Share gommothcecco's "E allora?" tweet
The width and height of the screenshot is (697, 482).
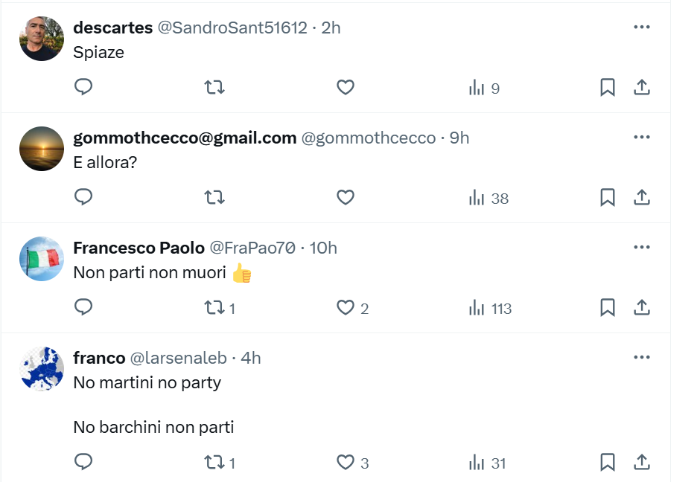(x=641, y=197)
